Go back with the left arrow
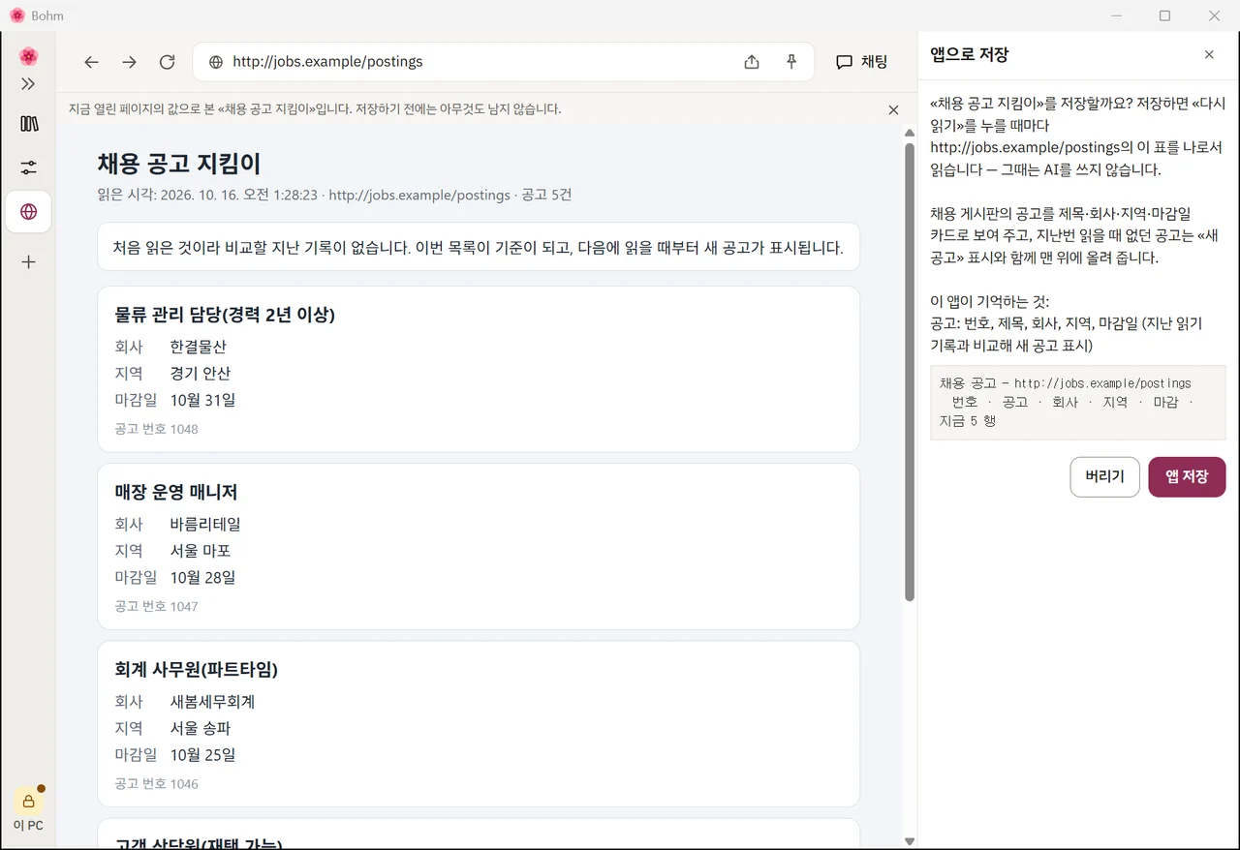 (91, 62)
